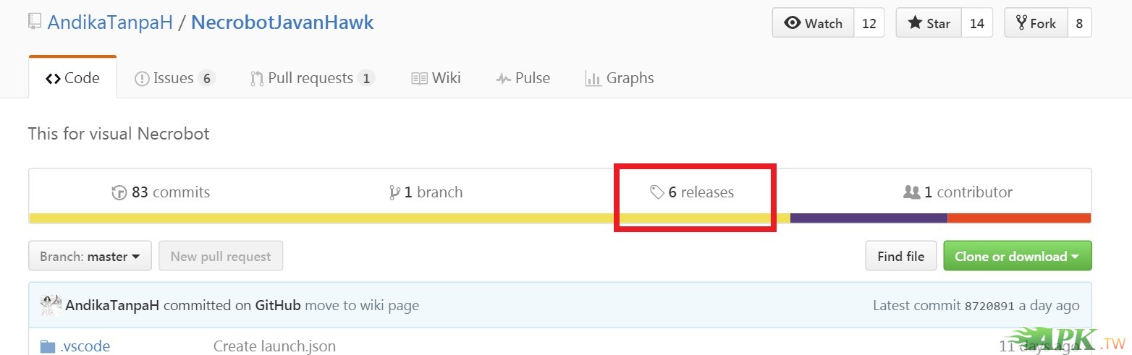Image resolution: width=1132 pixels, height=355 pixels.
Task: Open the 1 branch list
Action: tap(426, 192)
